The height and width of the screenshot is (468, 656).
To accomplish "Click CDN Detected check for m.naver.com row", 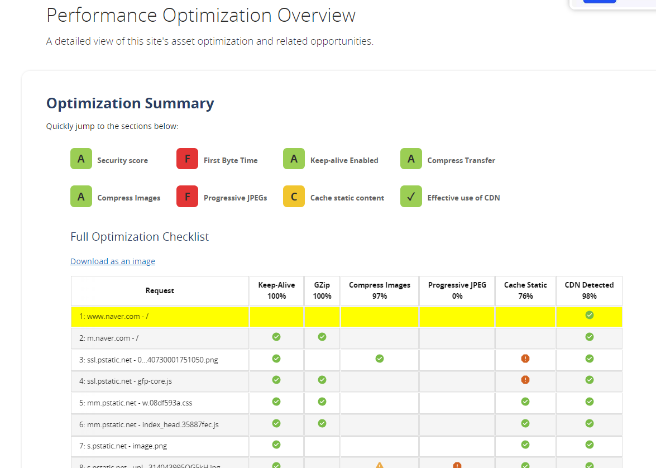I will [x=590, y=337].
